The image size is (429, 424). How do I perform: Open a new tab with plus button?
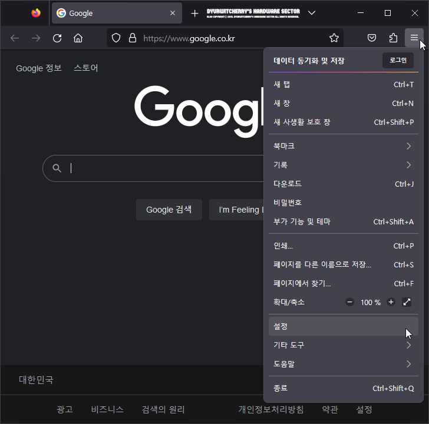(194, 13)
